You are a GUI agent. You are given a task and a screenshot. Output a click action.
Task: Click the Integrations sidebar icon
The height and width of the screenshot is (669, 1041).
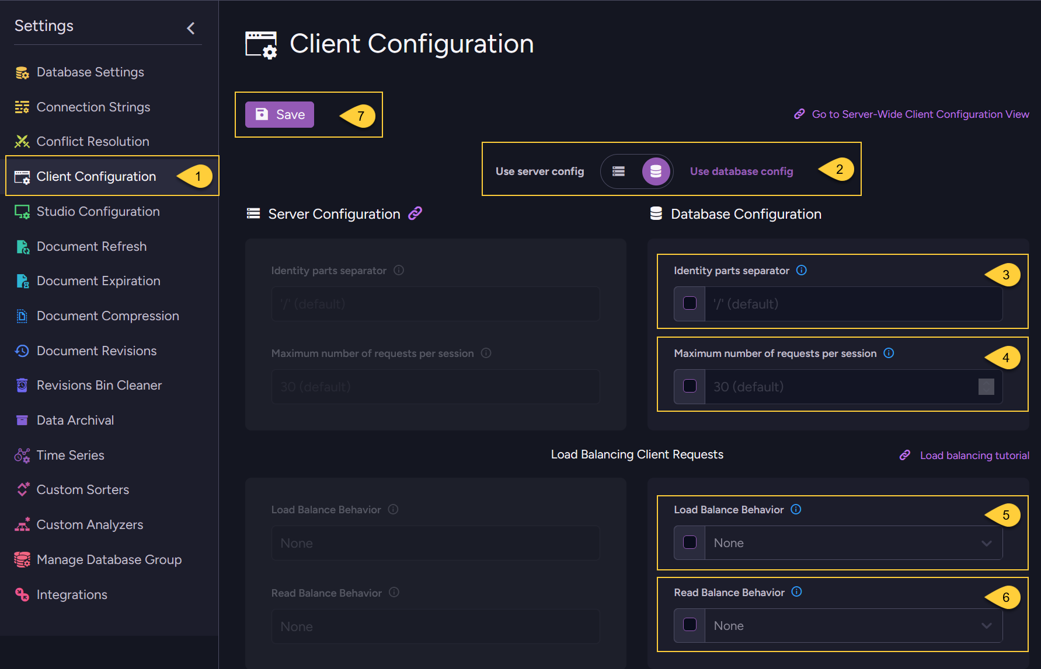pyautogui.click(x=22, y=594)
